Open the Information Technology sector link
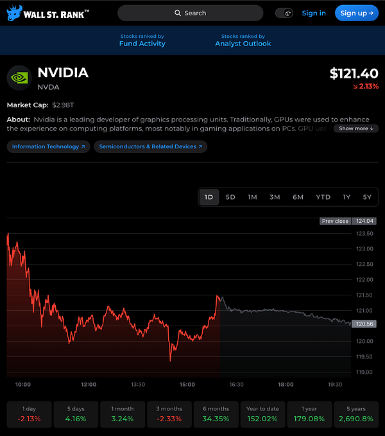 click(x=48, y=146)
